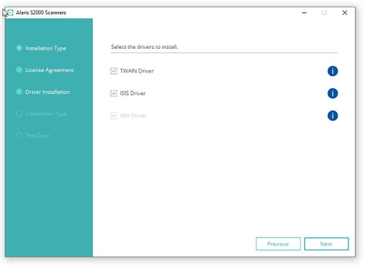This screenshot has width=367, height=267.
Task: Uncheck the ISIS Driver checkbox
Action: [114, 93]
